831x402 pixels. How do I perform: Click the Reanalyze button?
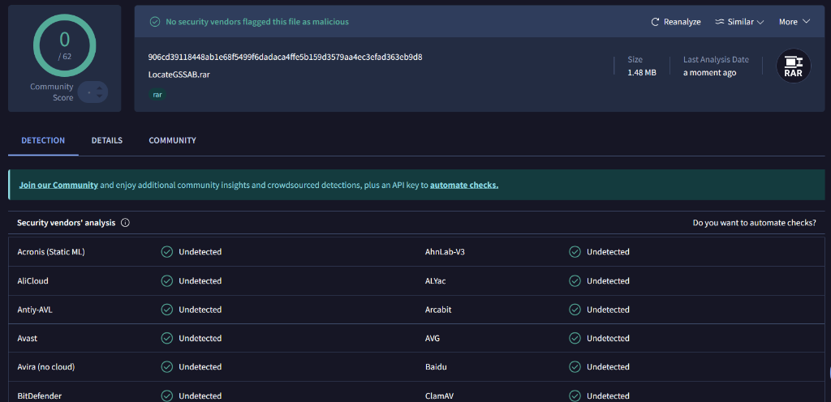[676, 22]
